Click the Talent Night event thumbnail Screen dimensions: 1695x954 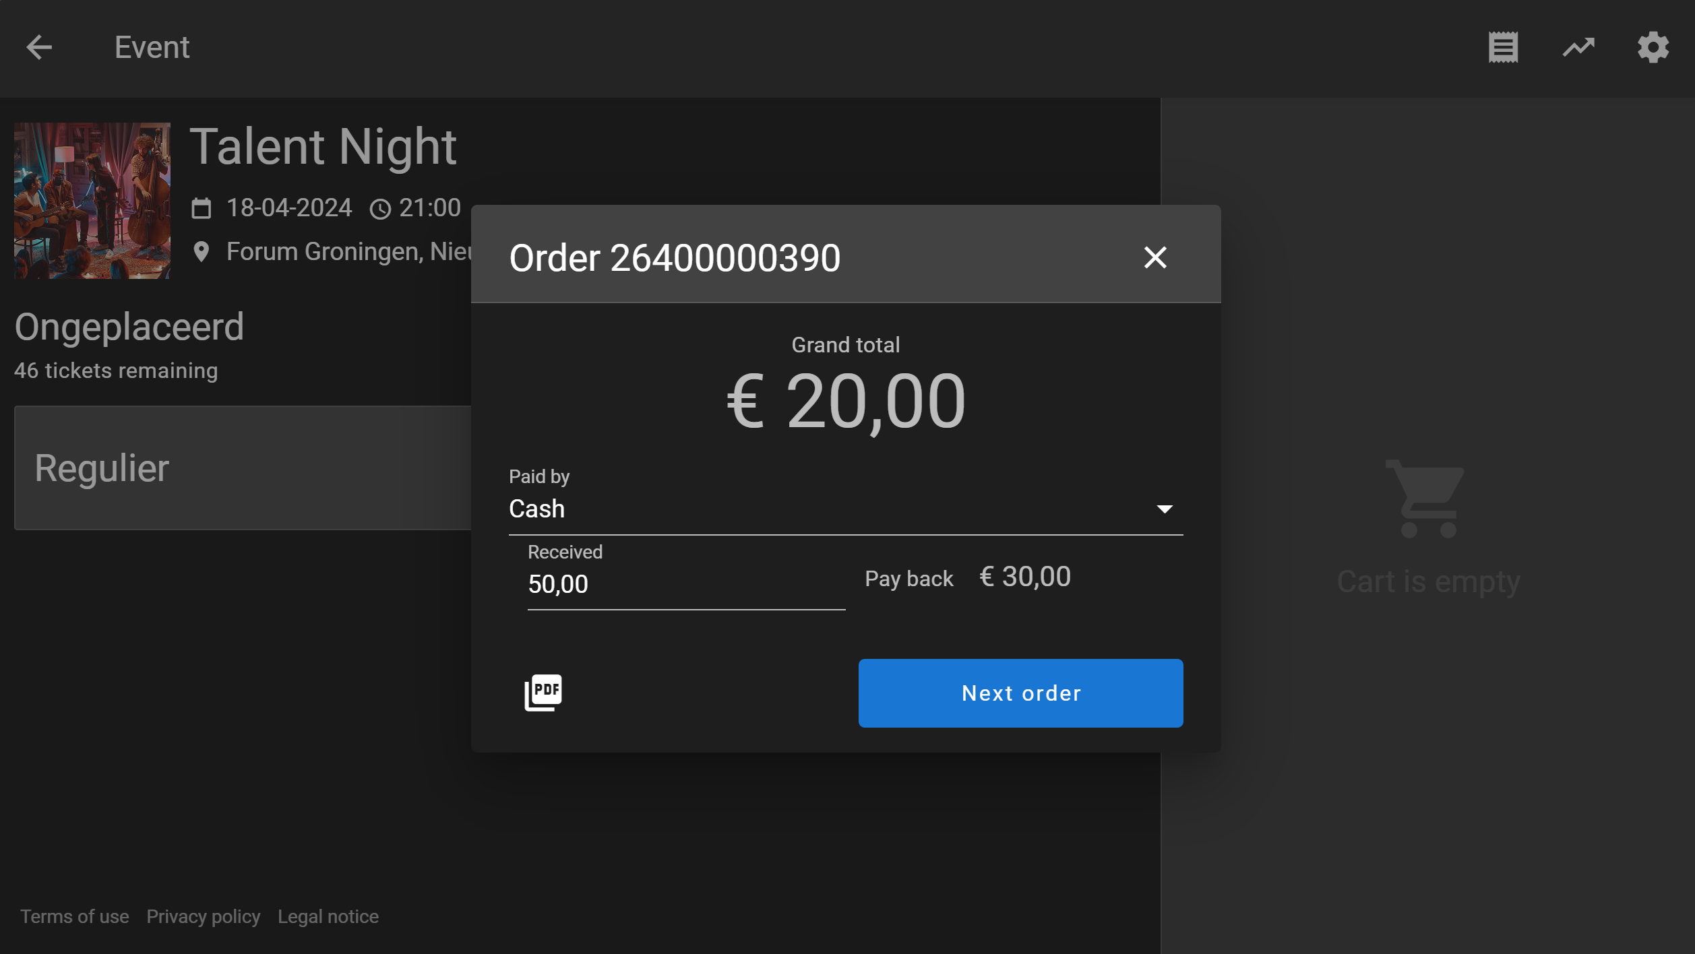[92, 201]
